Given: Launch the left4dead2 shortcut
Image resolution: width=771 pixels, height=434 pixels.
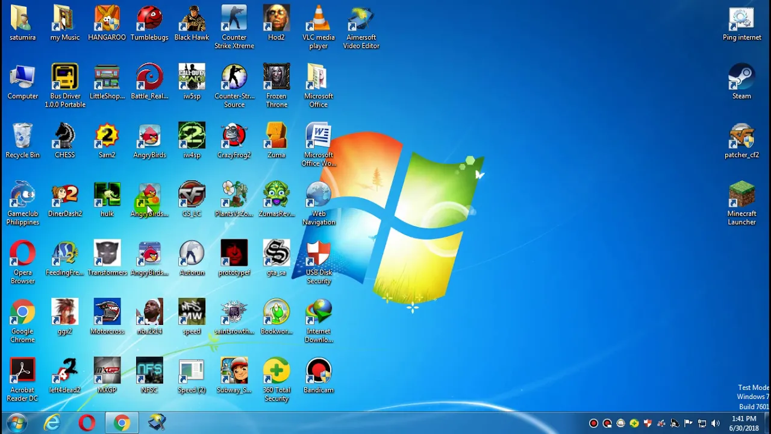Looking at the screenshot, I should point(64,376).
